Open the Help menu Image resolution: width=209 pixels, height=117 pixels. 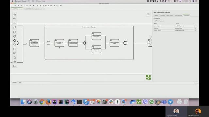[x=44, y=1]
